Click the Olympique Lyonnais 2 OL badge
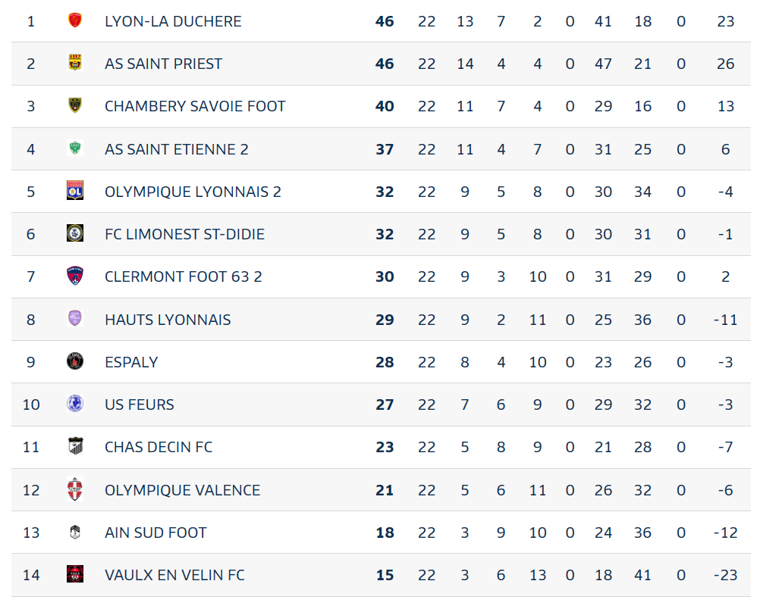This screenshot has height=606, width=760. pos(74,191)
